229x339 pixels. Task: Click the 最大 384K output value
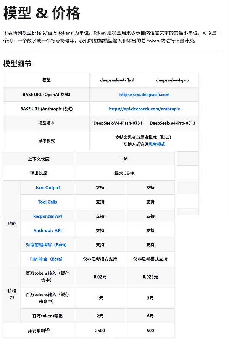(124, 173)
